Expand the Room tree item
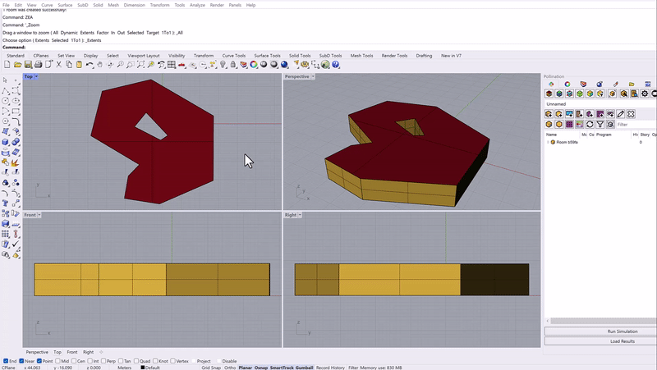Image resolution: width=657 pixels, height=370 pixels. click(x=548, y=142)
